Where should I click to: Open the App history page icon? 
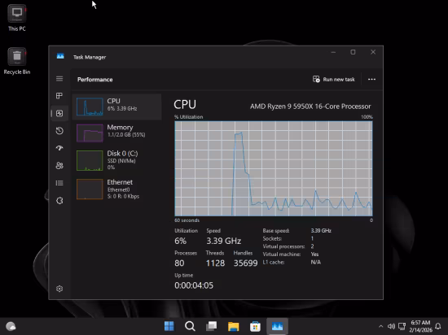point(59,131)
